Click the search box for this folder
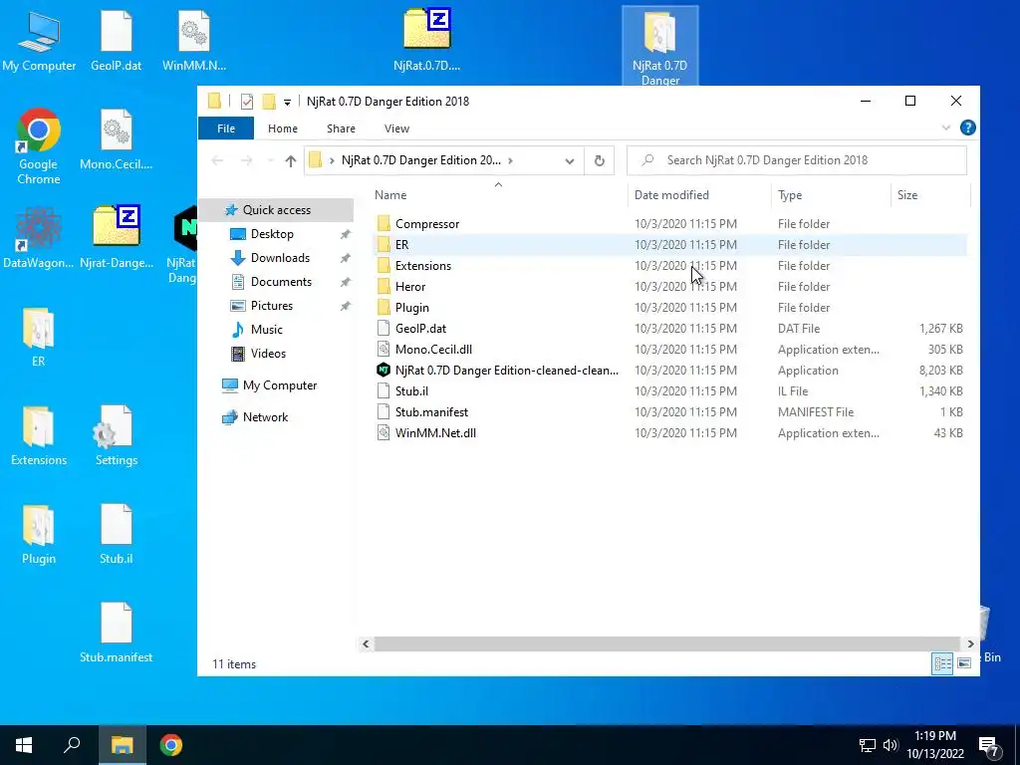 click(796, 160)
